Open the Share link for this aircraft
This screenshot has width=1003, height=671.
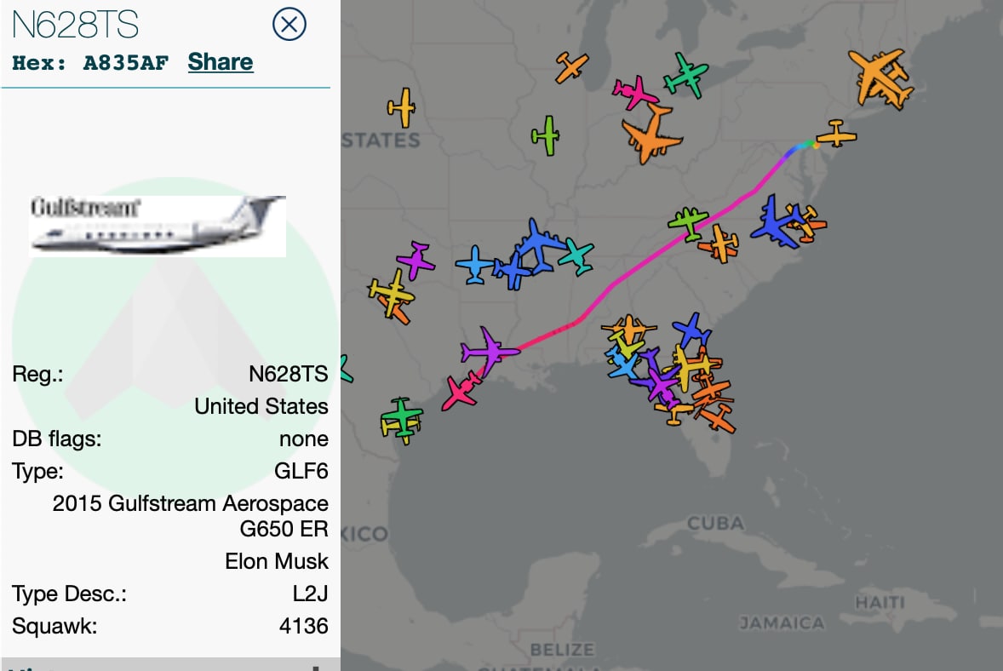tap(220, 62)
